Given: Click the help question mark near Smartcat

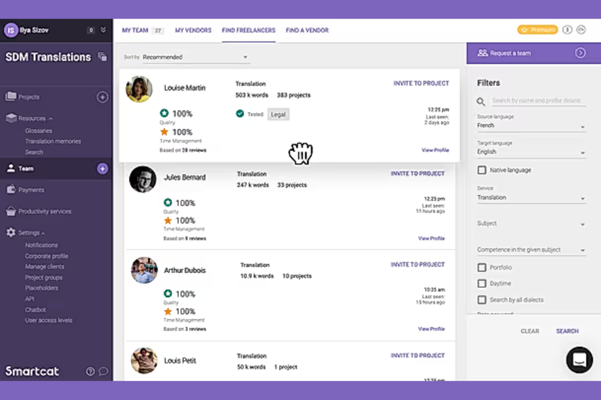Looking at the screenshot, I should click(x=90, y=371).
